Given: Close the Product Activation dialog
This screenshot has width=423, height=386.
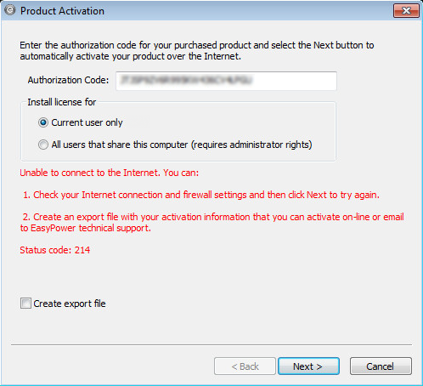Looking at the screenshot, I should [x=406, y=11].
